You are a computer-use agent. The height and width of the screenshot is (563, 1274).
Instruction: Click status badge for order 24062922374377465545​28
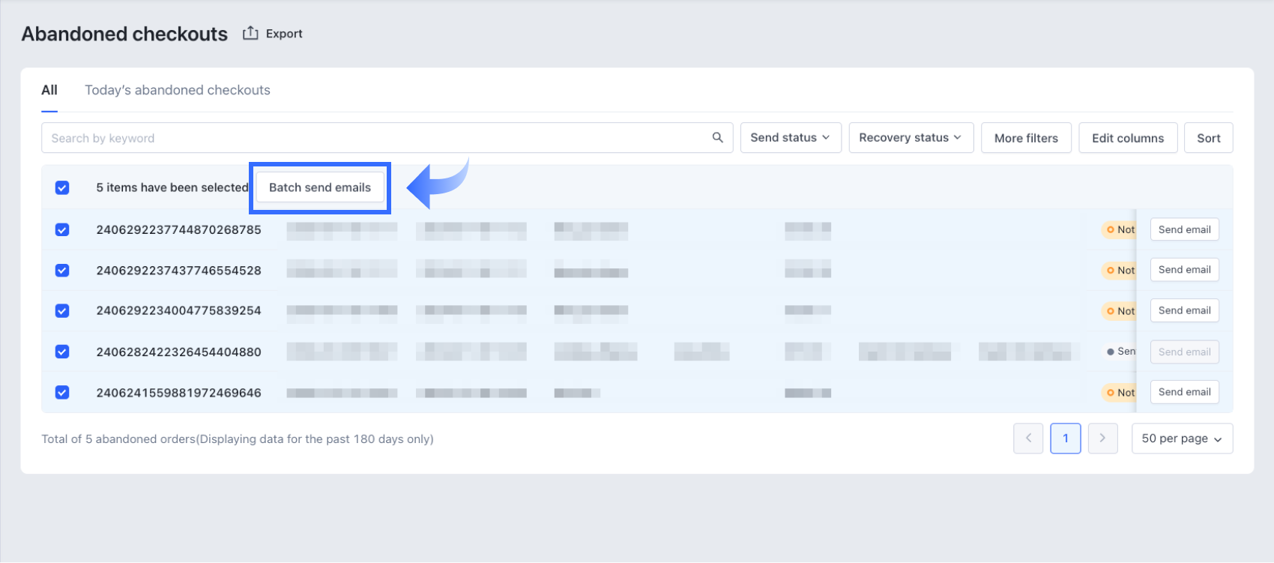(x=1119, y=270)
